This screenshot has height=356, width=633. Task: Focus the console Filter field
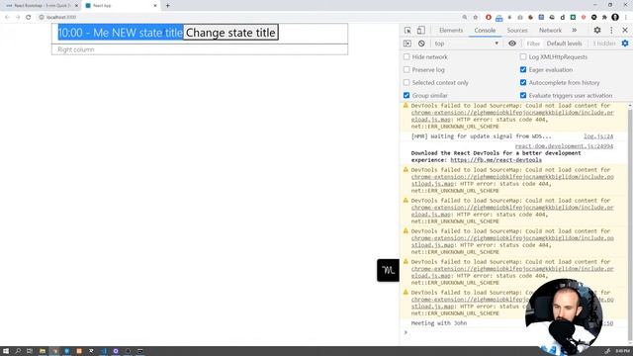tap(533, 44)
